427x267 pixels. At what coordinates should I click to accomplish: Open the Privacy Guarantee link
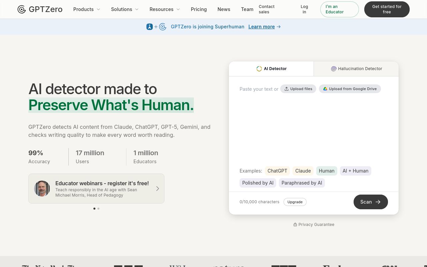314,225
